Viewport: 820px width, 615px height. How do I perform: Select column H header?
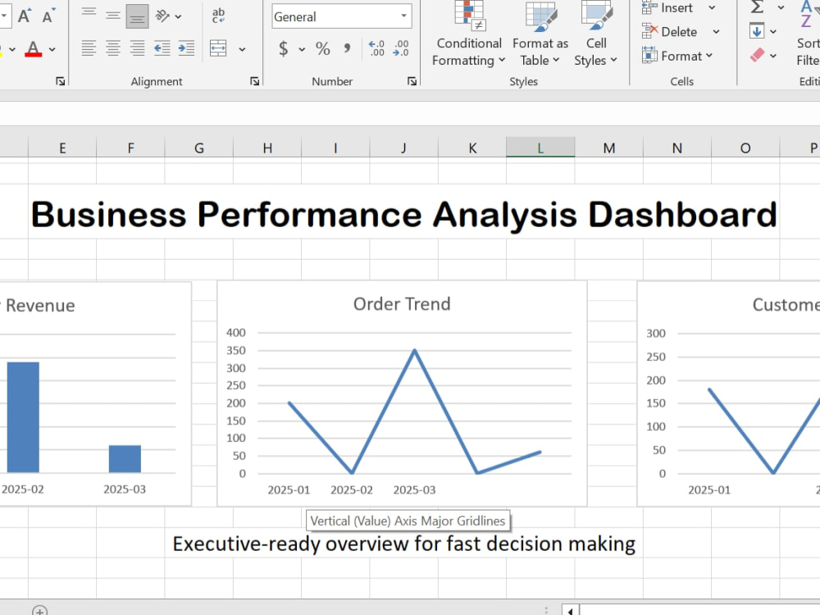[x=267, y=148]
